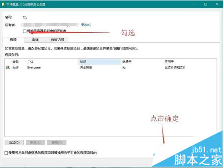Image resolution: width=223 pixels, height=168 pixels.
Task: Click the 此文件夹和文件 applies-to cell
Action: point(175,68)
